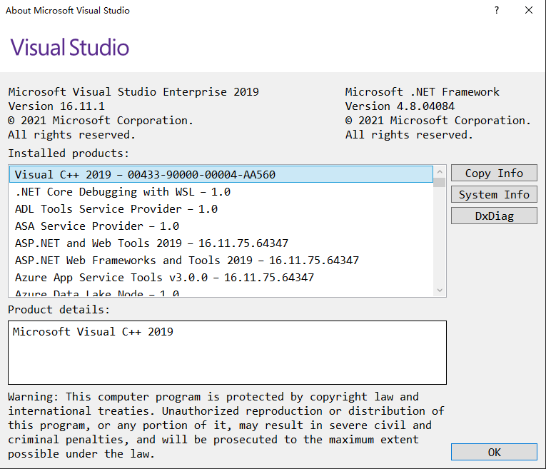Select Azure App Service Tools v3.0.0

click(164, 277)
